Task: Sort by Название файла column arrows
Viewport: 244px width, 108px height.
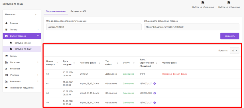Action: pyautogui.click(x=99, y=63)
